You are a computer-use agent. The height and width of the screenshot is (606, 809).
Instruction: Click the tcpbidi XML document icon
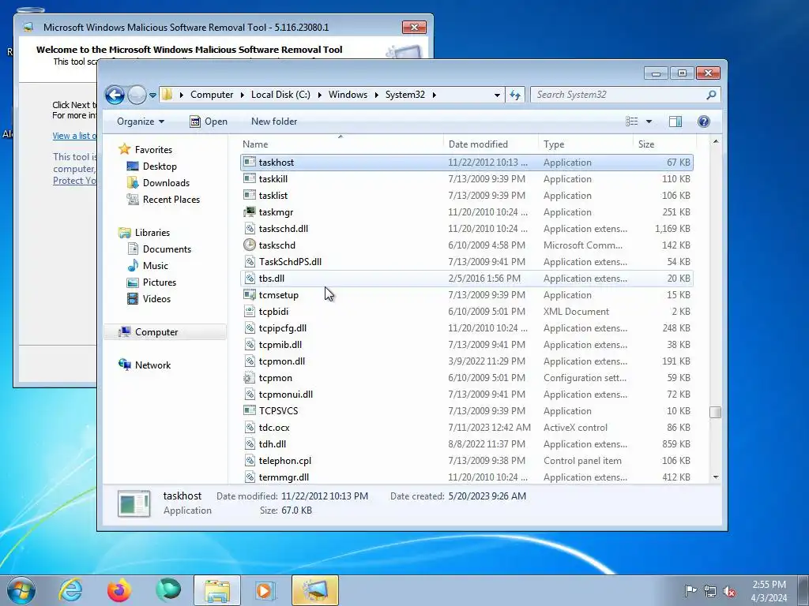pos(250,311)
